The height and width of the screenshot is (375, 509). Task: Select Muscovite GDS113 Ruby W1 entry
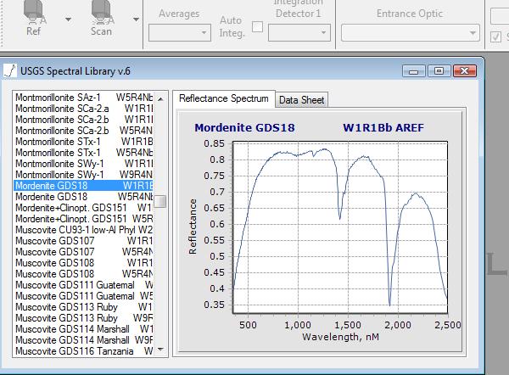tap(84, 307)
